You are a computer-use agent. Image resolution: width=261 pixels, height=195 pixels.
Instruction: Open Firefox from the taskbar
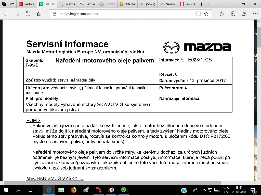(x=73, y=190)
